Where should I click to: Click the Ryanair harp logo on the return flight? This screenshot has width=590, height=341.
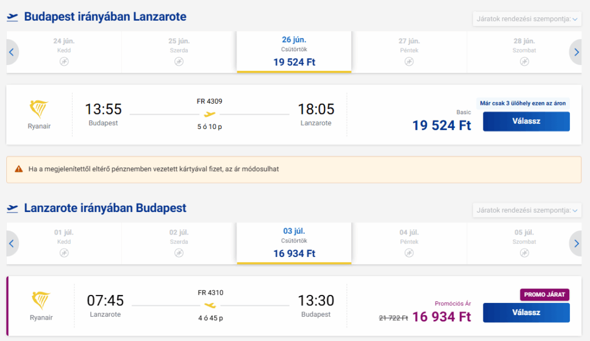[41, 300]
